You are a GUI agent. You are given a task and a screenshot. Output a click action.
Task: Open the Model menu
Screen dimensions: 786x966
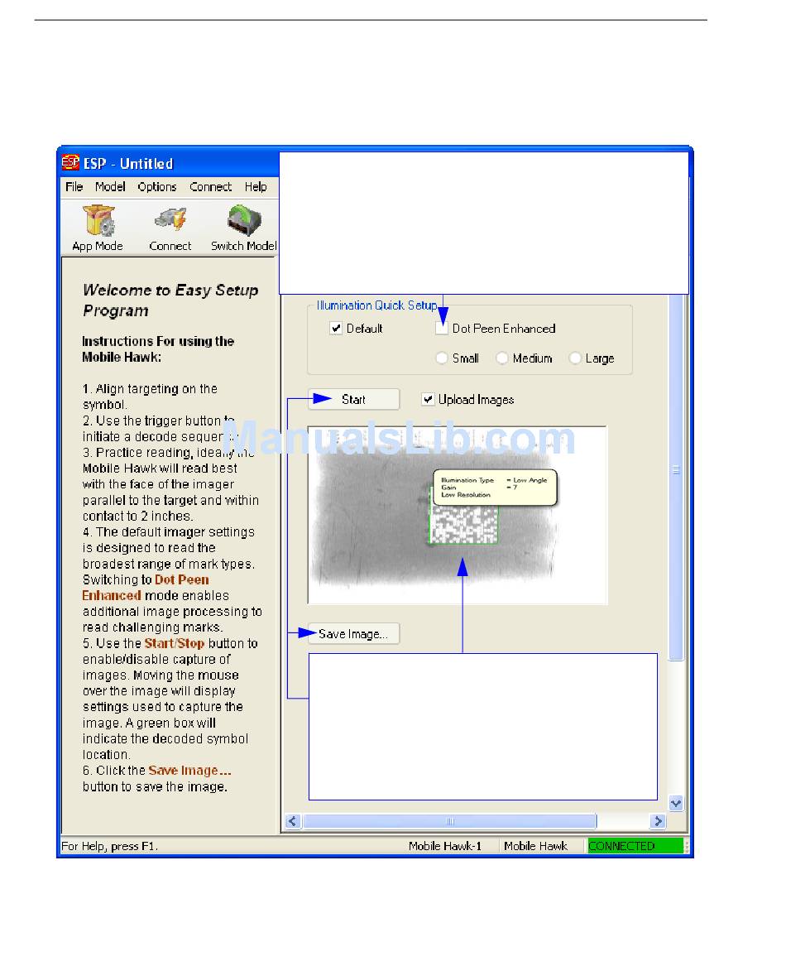pos(110,187)
